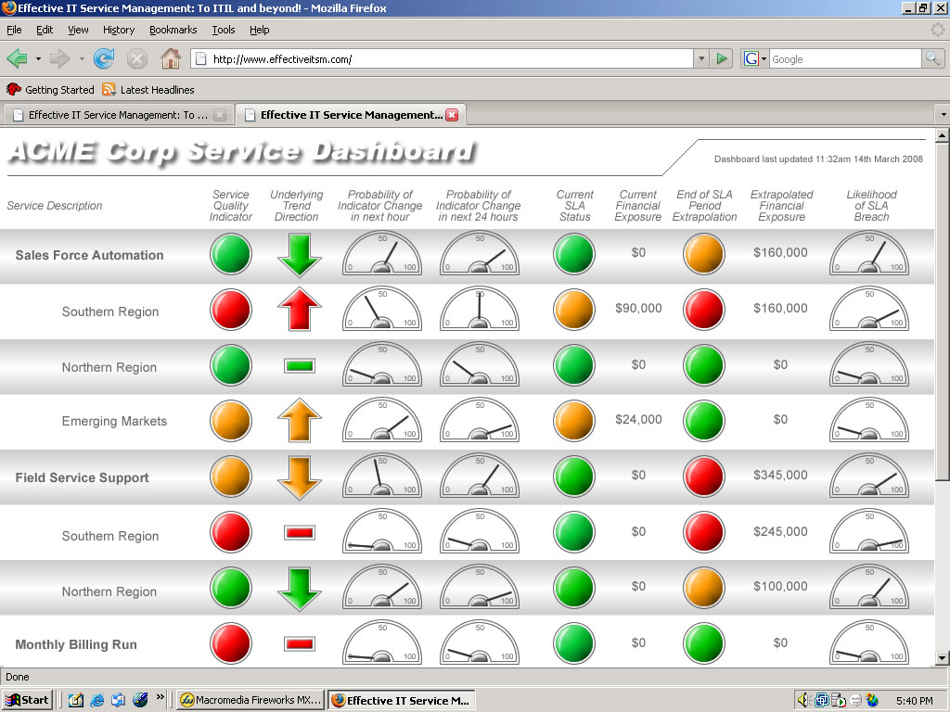Open the Tools menu
Viewport: 950px width, 712px height.
[x=223, y=30]
